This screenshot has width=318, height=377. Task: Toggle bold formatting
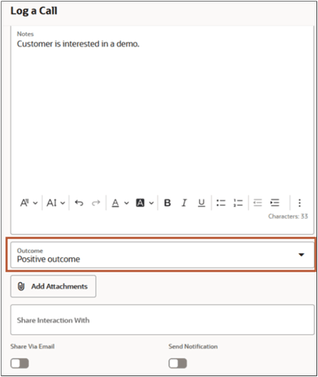point(168,203)
